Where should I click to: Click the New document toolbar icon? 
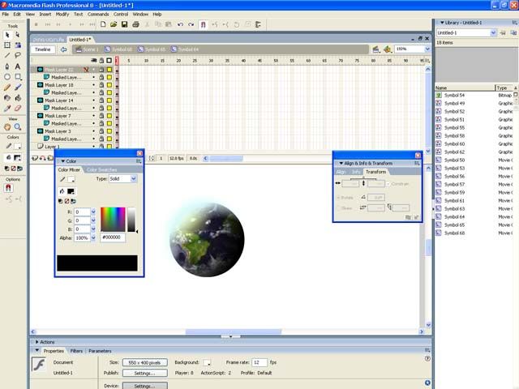click(x=103, y=24)
